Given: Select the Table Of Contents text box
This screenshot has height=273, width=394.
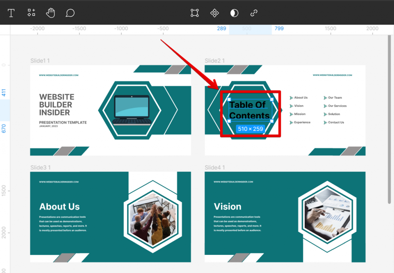Looking at the screenshot, I should (249, 110).
